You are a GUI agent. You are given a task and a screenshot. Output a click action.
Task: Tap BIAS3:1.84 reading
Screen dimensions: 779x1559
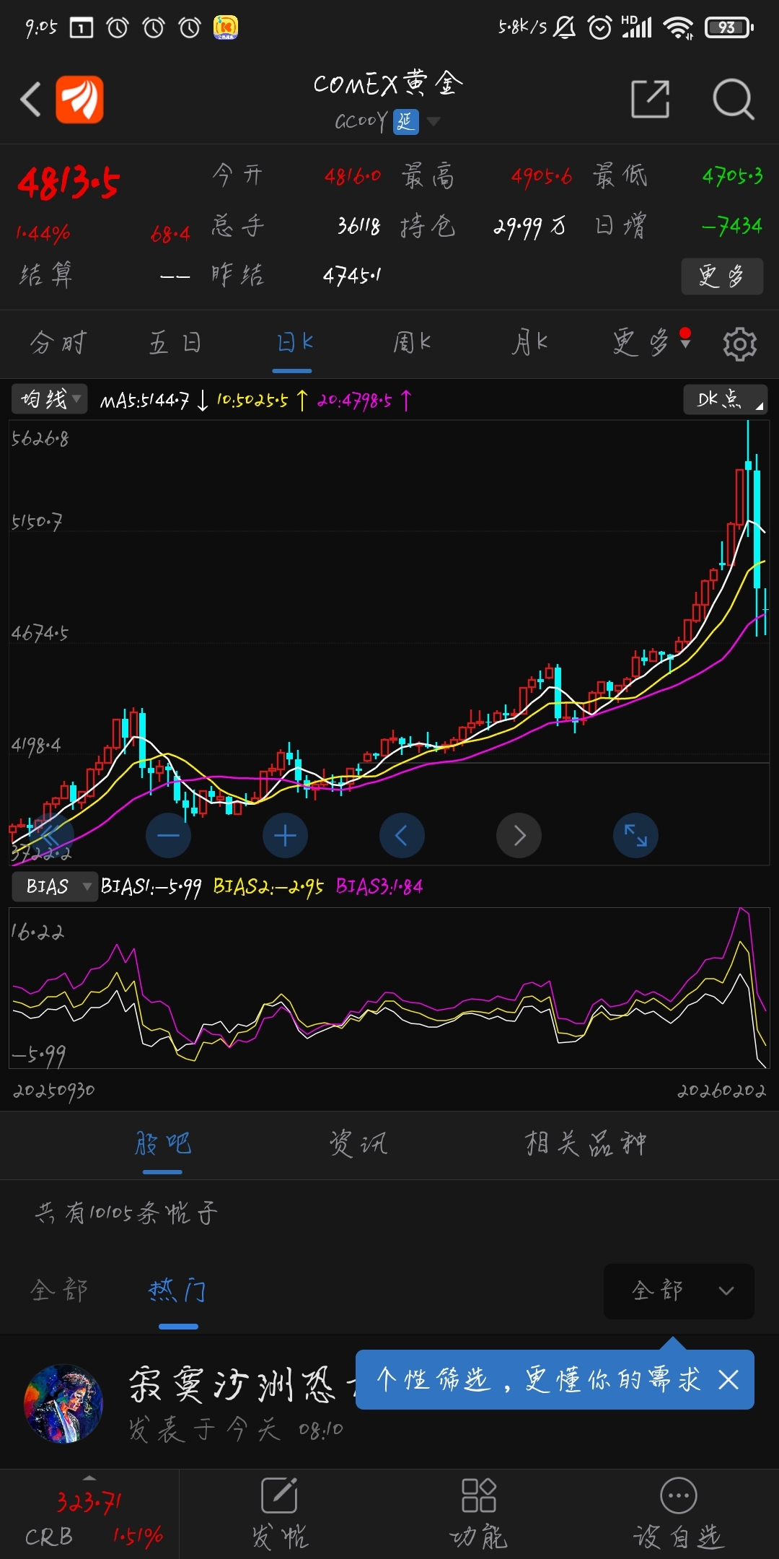pos(379,887)
